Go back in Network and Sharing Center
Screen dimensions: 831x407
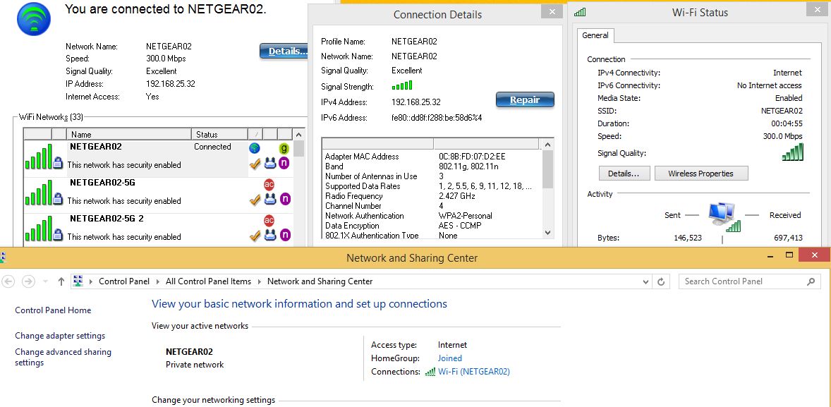click(x=8, y=281)
